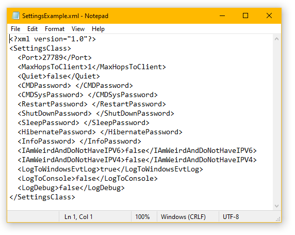Open the Format menu
This screenshot has width=295, height=235.
point(55,29)
